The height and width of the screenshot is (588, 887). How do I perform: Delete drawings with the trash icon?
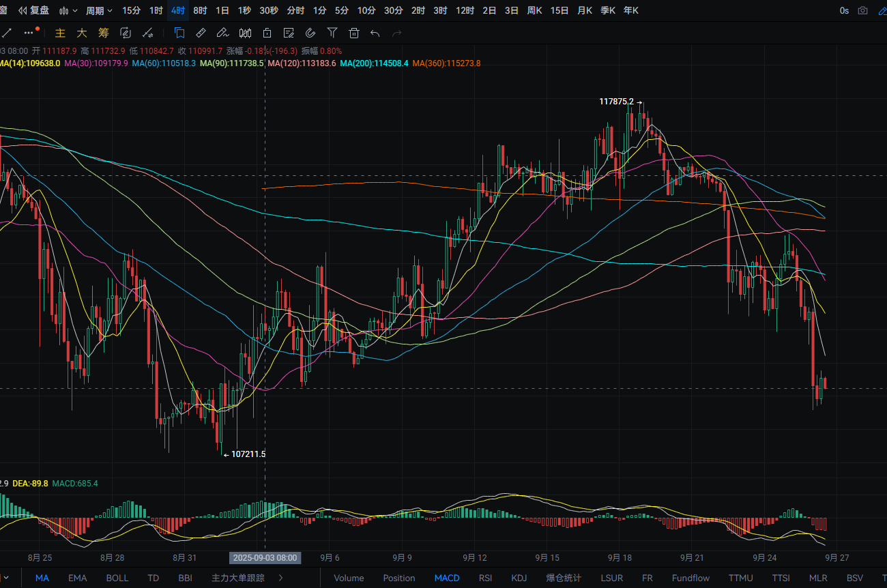(353, 32)
